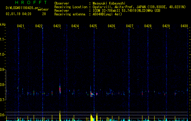Click the meteor count label
The image size is (191, 121).
(x=43, y=9)
